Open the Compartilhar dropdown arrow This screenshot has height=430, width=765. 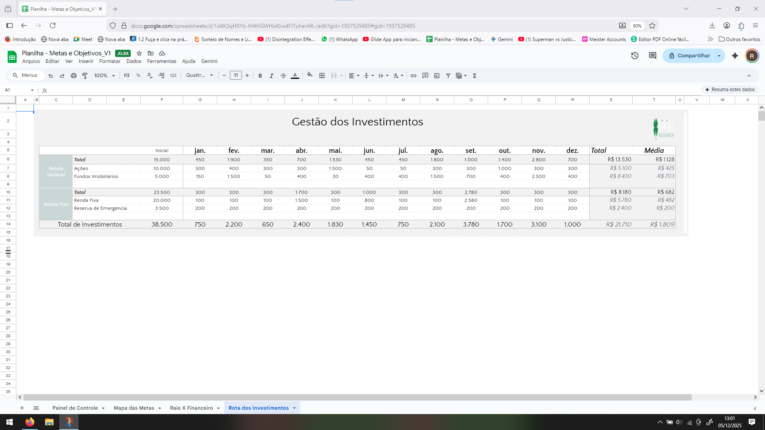pos(719,56)
